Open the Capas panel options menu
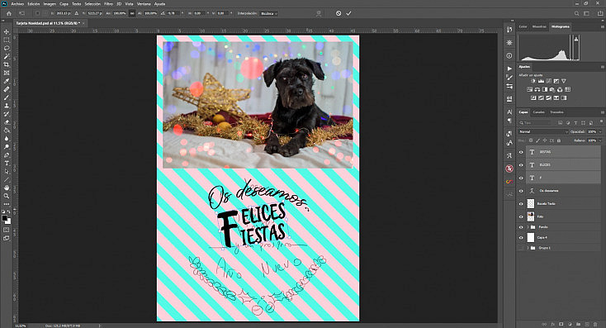This screenshot has height=328, width=606. pyautogui.click(x=602, y=112)
